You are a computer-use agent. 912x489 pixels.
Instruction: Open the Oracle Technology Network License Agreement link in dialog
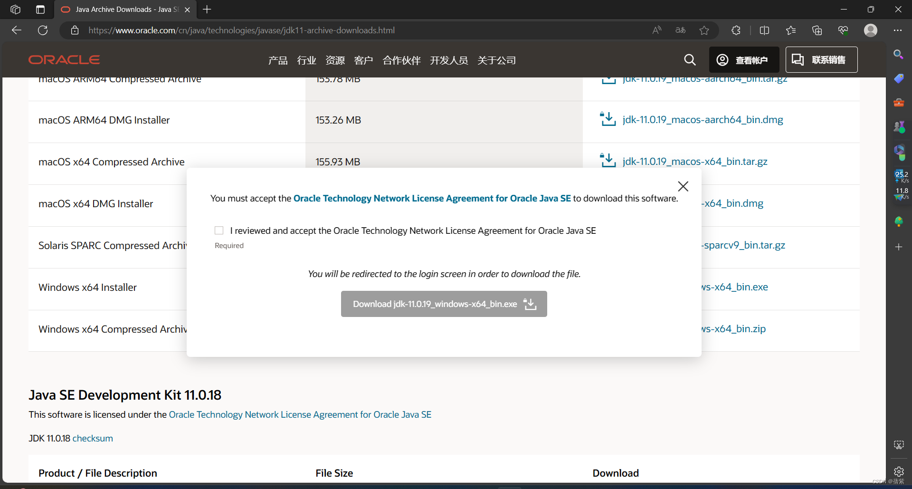tap(432, 198)
